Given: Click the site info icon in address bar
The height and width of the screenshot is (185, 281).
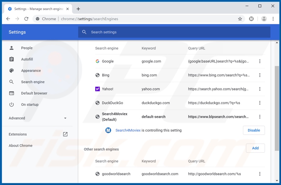Looking at the screenshot, I should click(37, 19).
